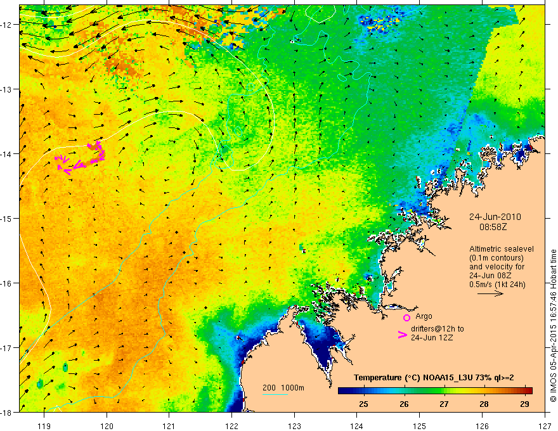Viewport: 558px width, 431px height.
Task: Click the '24-Jun 12Z' text
Action: 432,337
